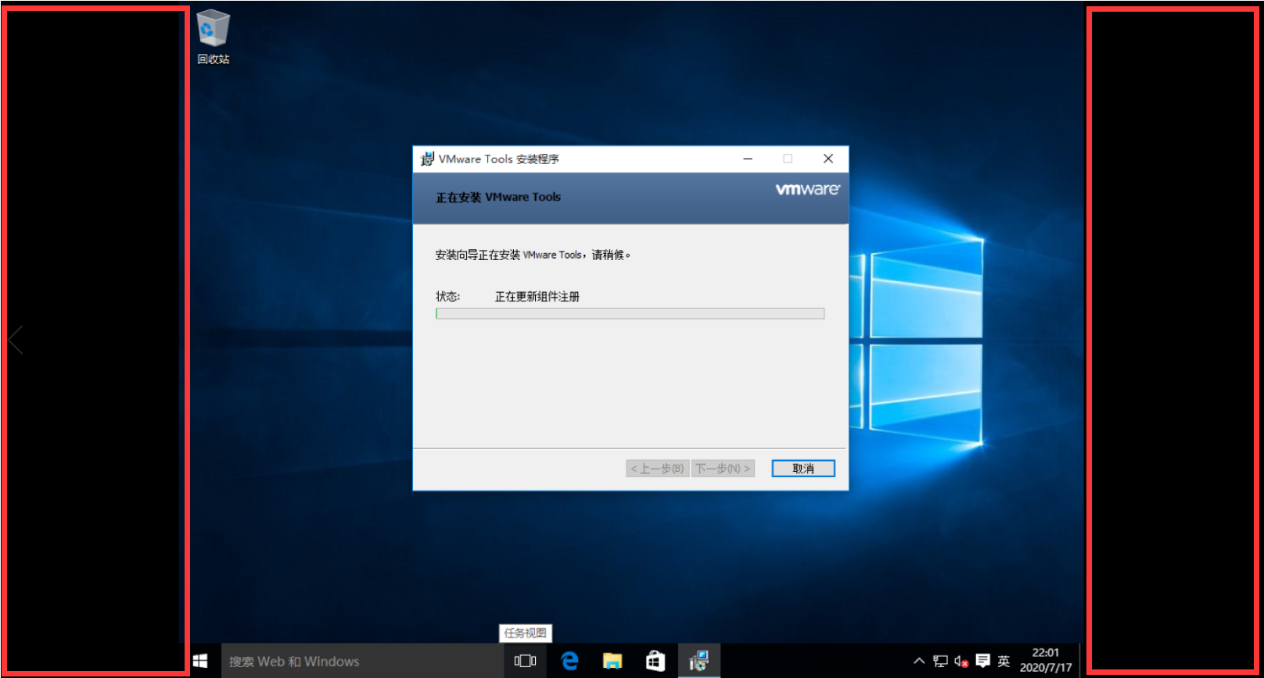Viewport: 1264px width, 678px height.
Task: Open Task View from the taskbar
Action: pyautogui.click(x=525, y=661)
